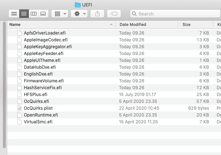Image resolution: width=221 pixels, height=155 pixels.
Task: Click the 57 KB size value
Action: coord(203,101)
